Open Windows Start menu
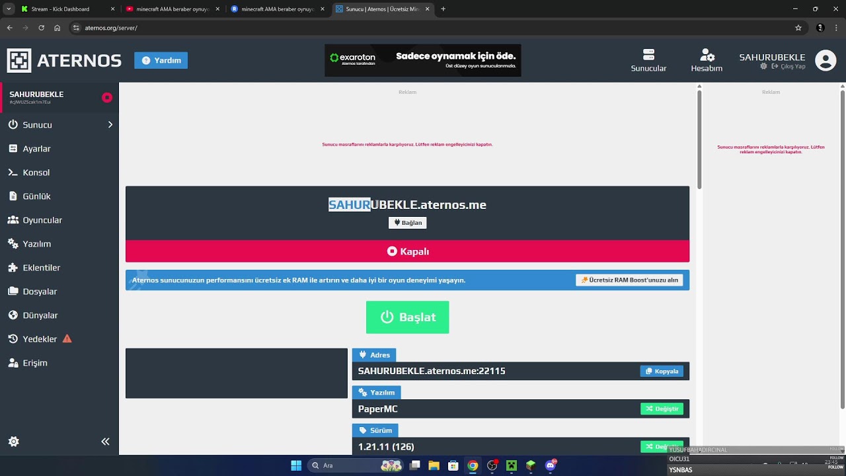The height and width of the screenshot is (476, 846). [296, 465]
